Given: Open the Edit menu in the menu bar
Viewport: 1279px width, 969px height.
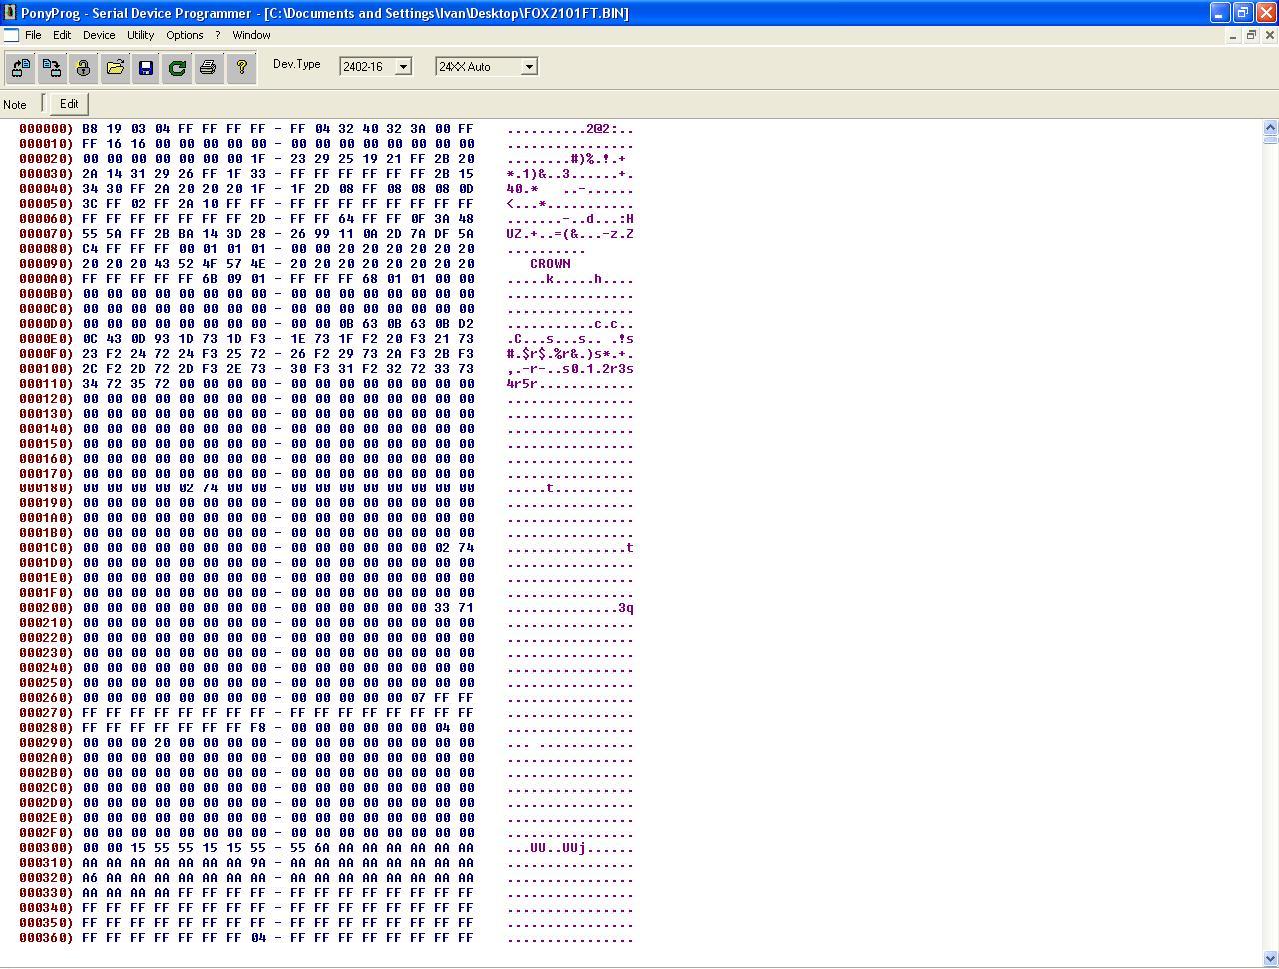Looking at the screenshot, I should pos(62,35).
